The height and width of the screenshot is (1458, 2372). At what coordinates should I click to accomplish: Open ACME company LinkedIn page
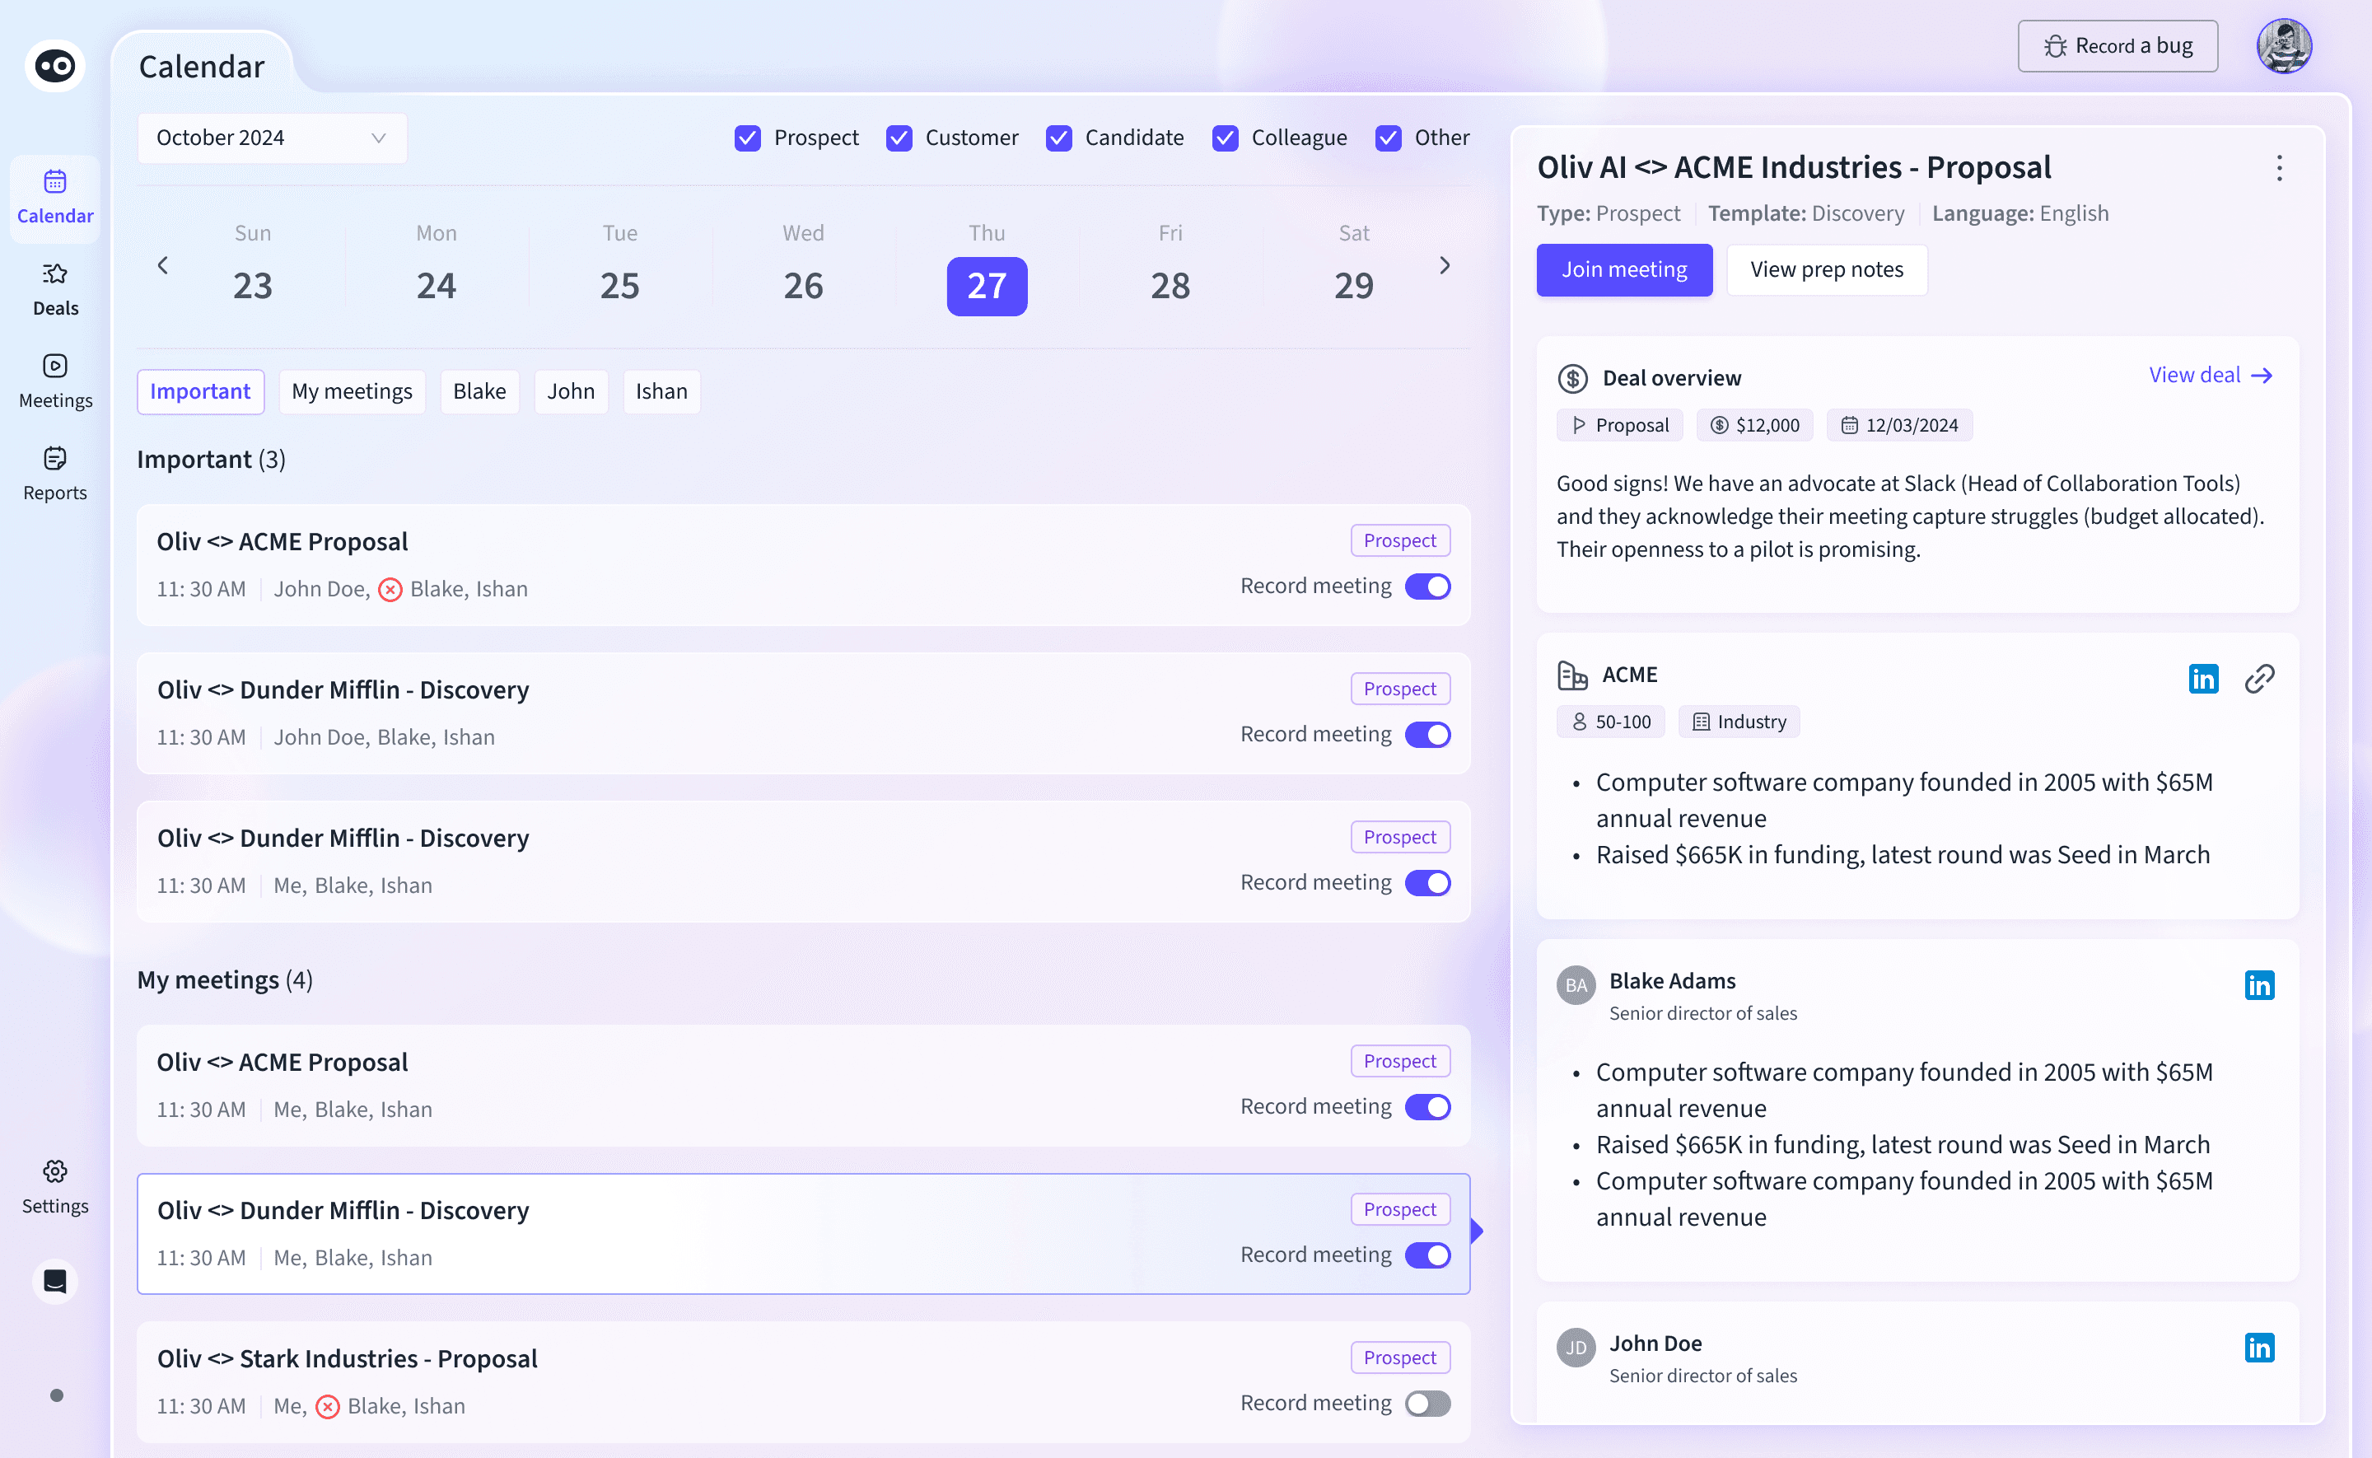(2202, 679)
